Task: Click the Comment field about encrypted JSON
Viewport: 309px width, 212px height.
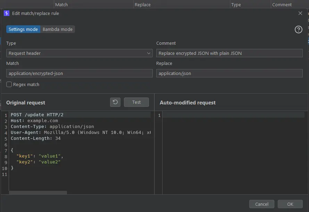Action: point(229,53)
